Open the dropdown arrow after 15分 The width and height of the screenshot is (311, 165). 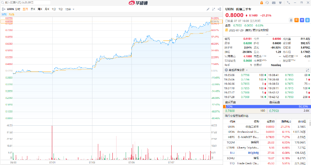pos(73,9)
